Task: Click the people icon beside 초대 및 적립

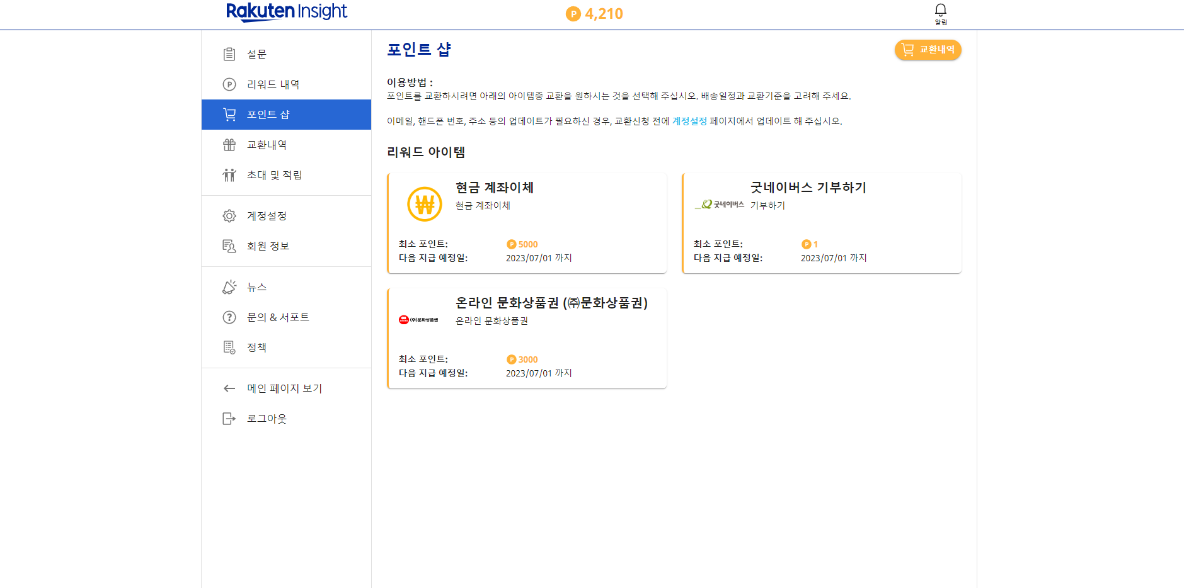Action: tap(229, 175)
